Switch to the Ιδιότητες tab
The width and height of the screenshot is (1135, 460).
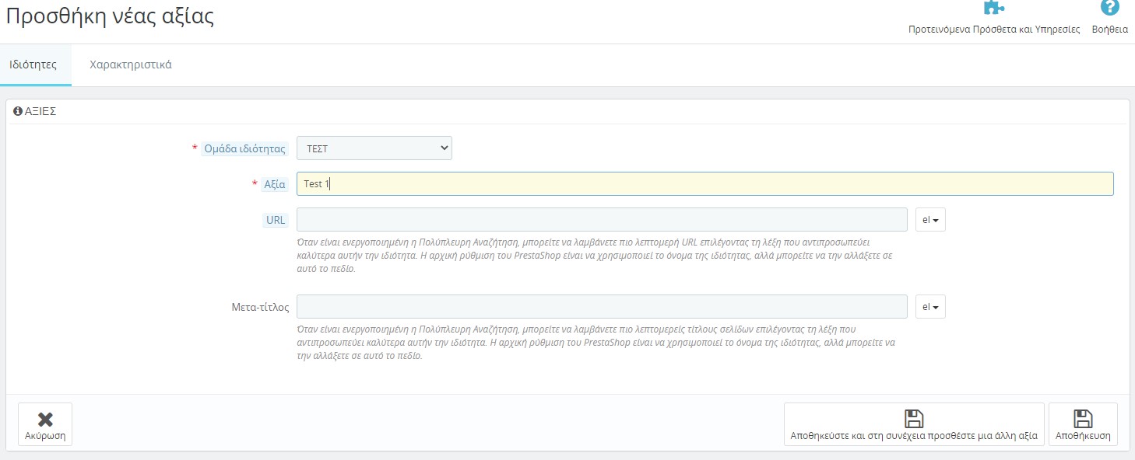click(33, 64)
